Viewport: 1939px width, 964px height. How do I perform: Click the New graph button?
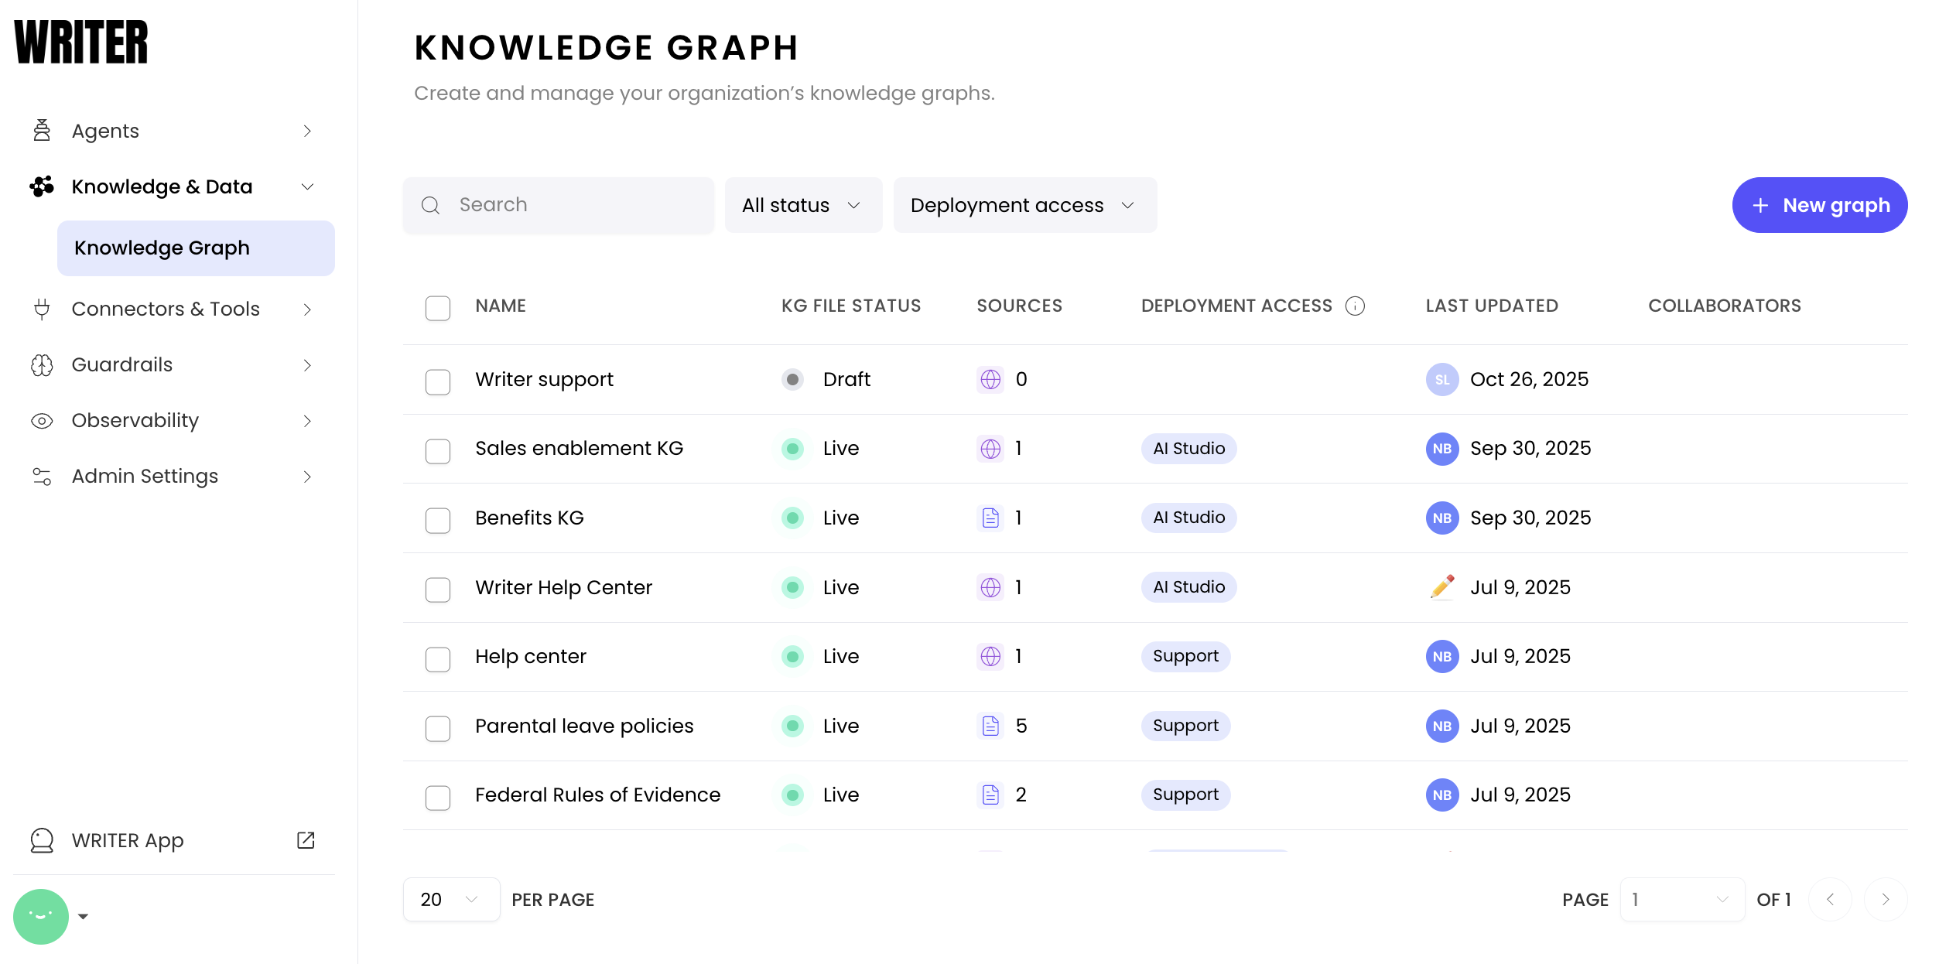coord(1819,205)
